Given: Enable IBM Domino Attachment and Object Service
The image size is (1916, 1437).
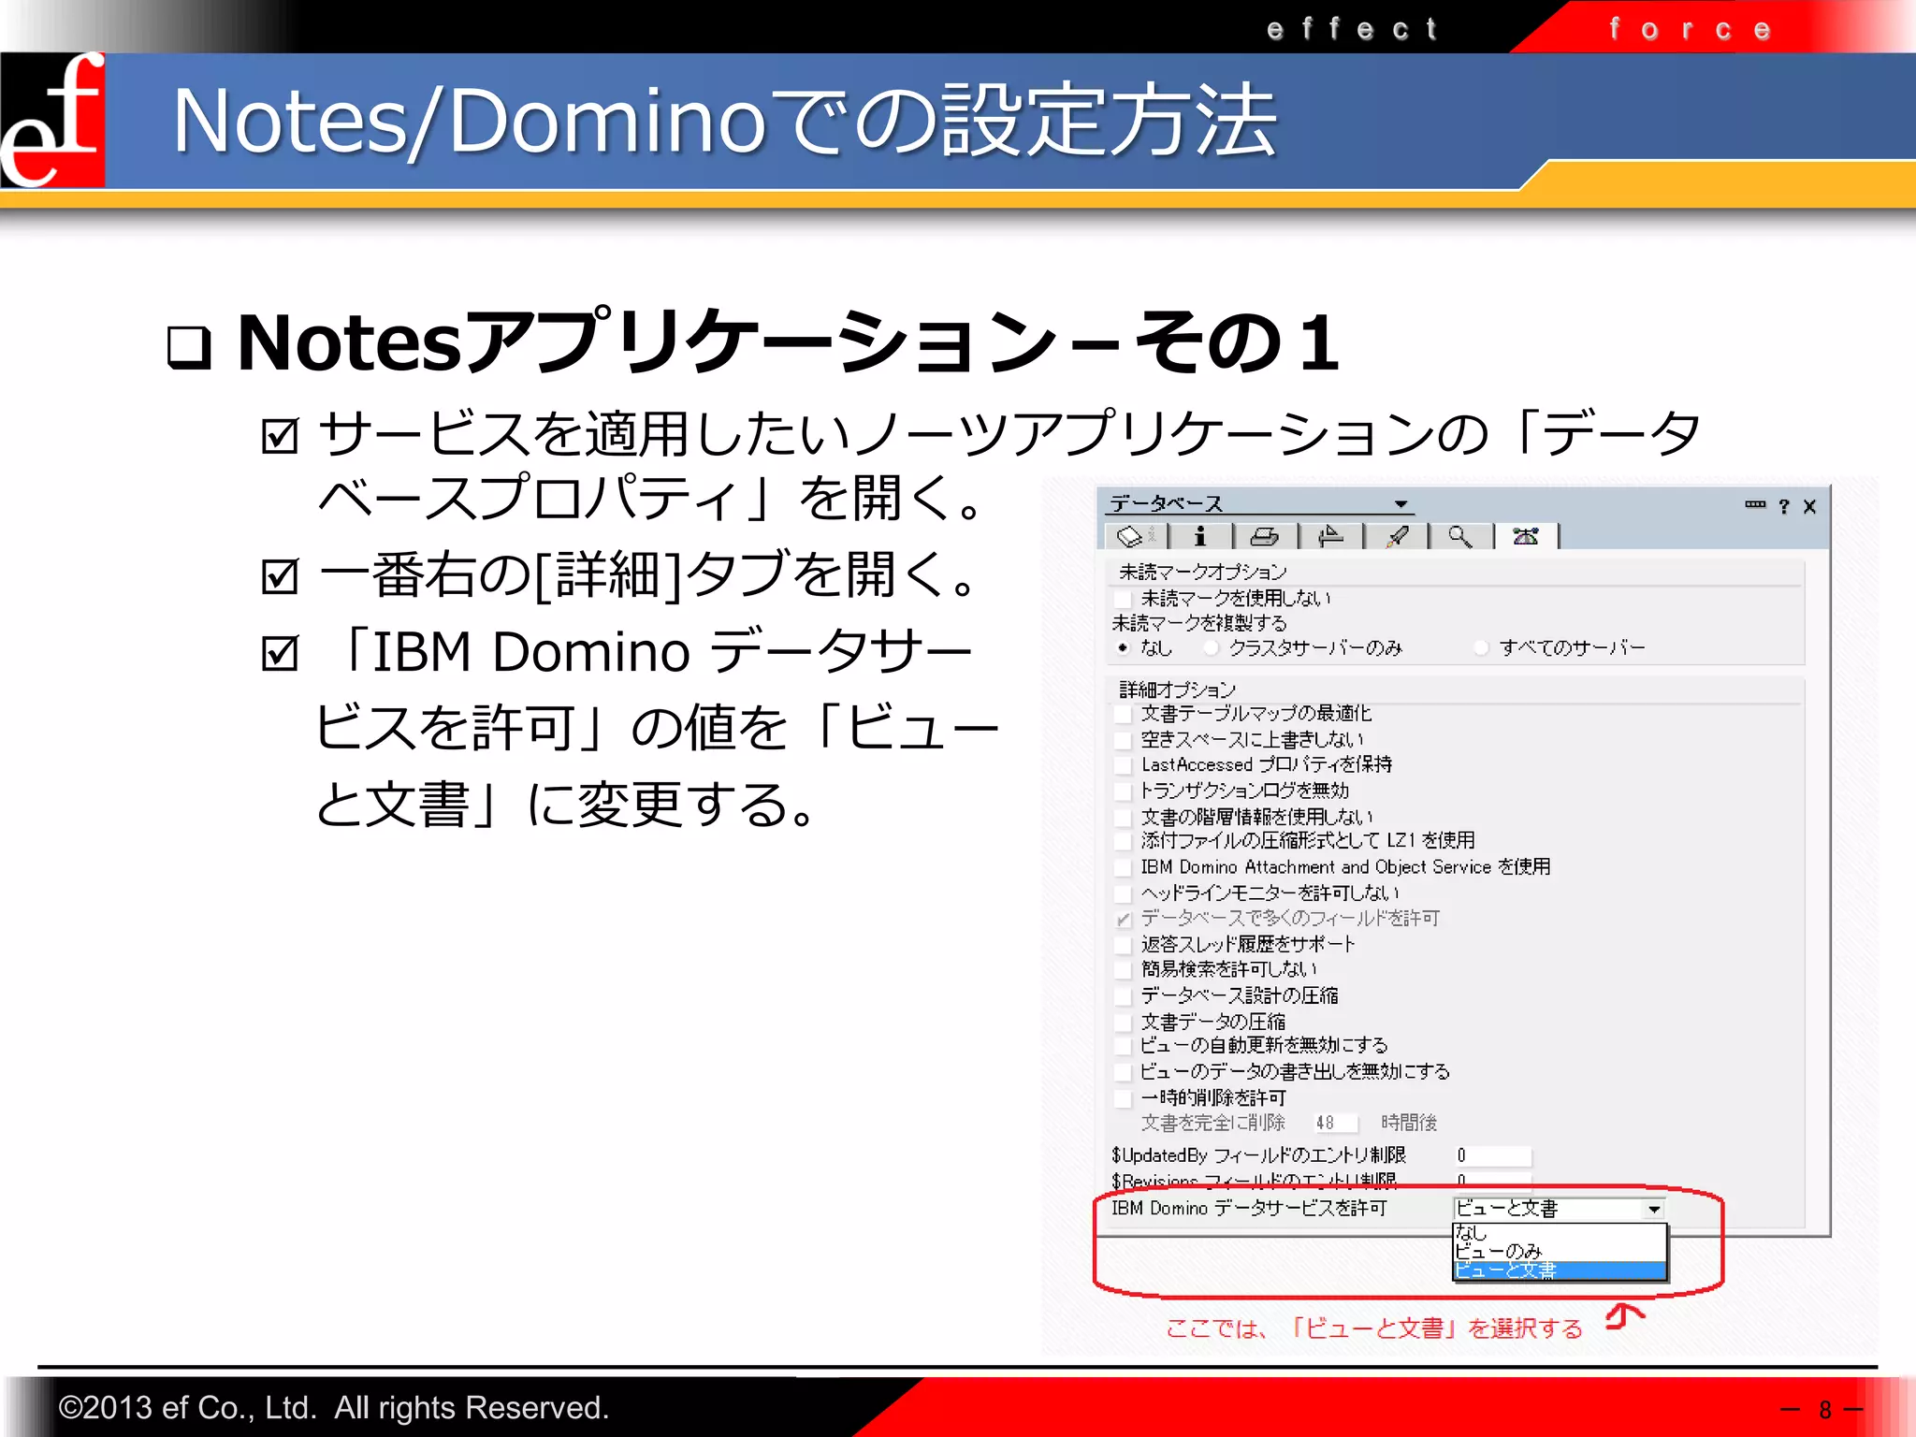Looking at the screenshot, I should pyautogui.click(x=1124, y=867).
